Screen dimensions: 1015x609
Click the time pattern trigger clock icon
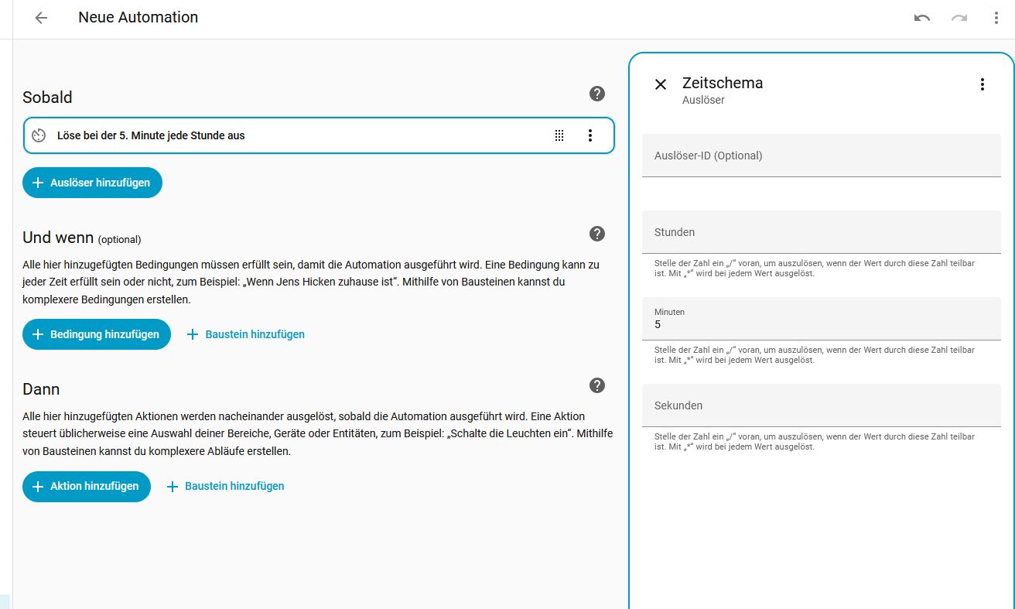[x=39, y=135]
